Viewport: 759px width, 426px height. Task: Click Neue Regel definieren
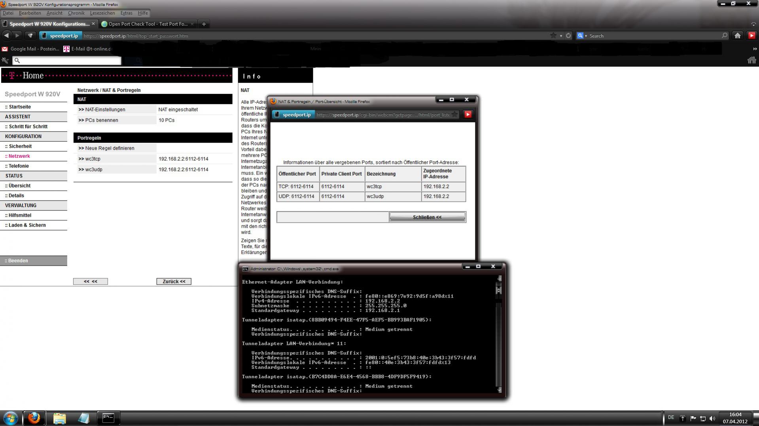[106, 148]
